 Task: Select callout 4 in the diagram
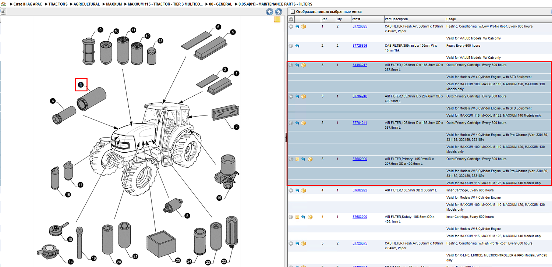point(53,101)
